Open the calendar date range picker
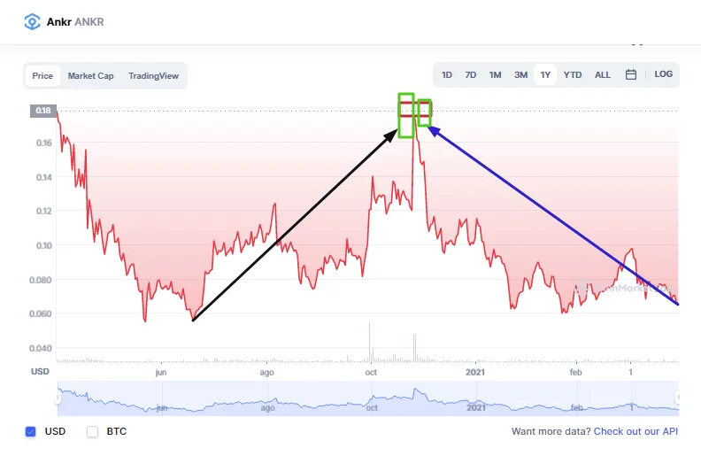The height and width of the screenshot is (456, 701). coord(631,74)
